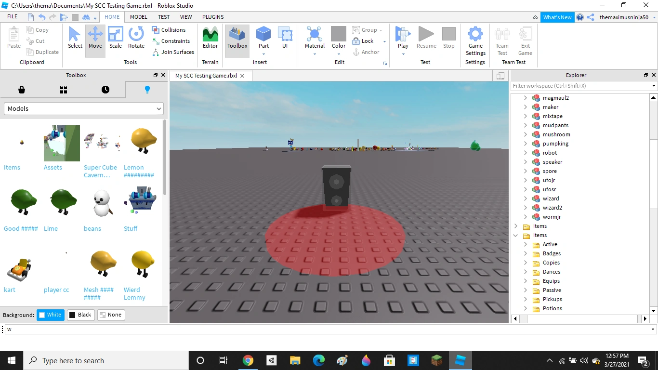Open File Explorer from the taskbar

[x=295, y=360]
